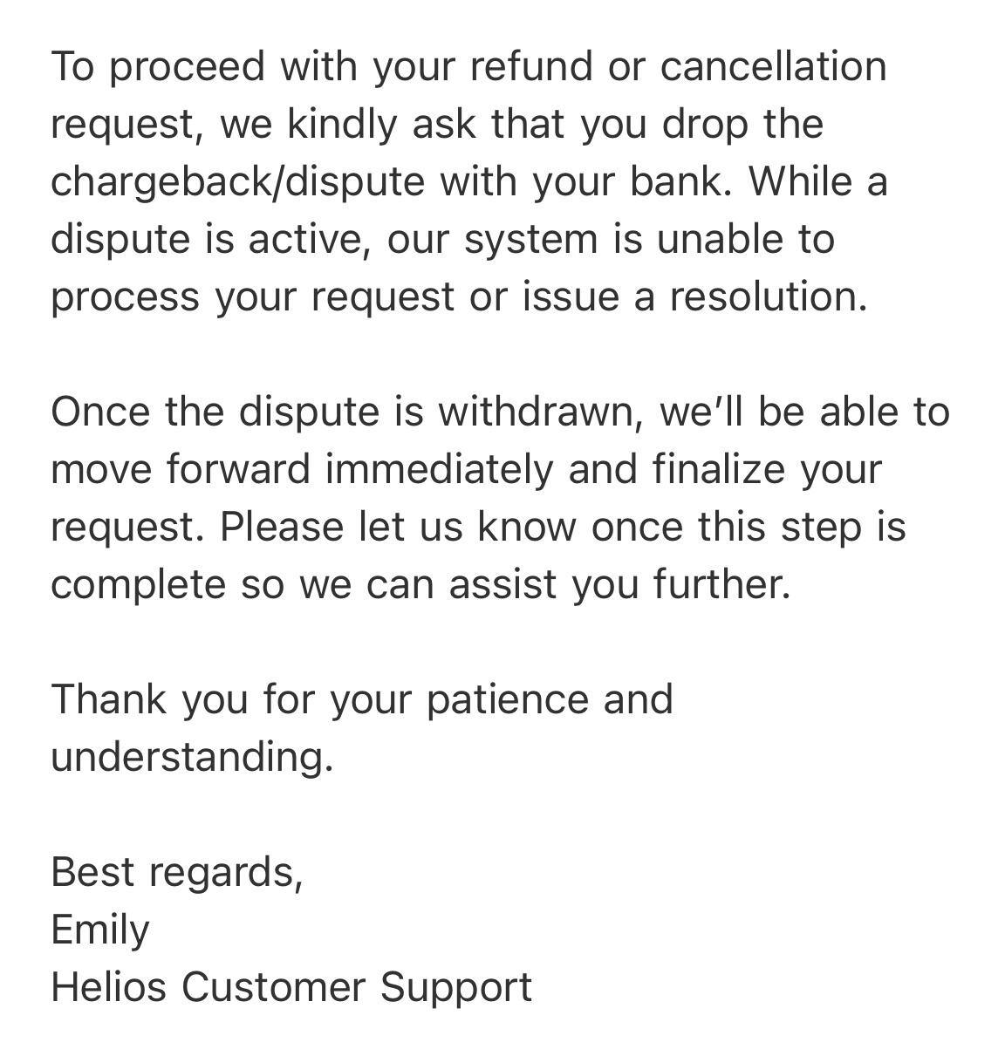
Task: Click the "Best regards," closing line
Action: pyautogui.click(x=177, y=872)
